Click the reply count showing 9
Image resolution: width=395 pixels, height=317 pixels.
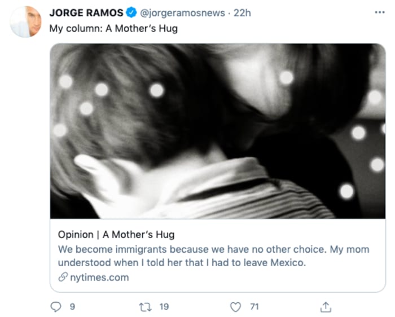click(71, 307)
